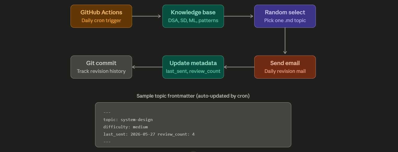The height and width of the screenshot is (152, 398).
Task: Click the 'topic: system-design' code line
Action: pos(128,120)
